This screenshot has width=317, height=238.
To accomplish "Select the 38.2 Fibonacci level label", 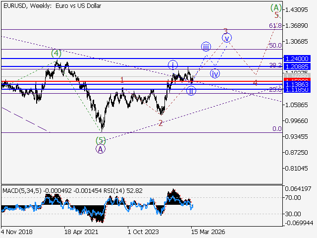I will (275, 65).
